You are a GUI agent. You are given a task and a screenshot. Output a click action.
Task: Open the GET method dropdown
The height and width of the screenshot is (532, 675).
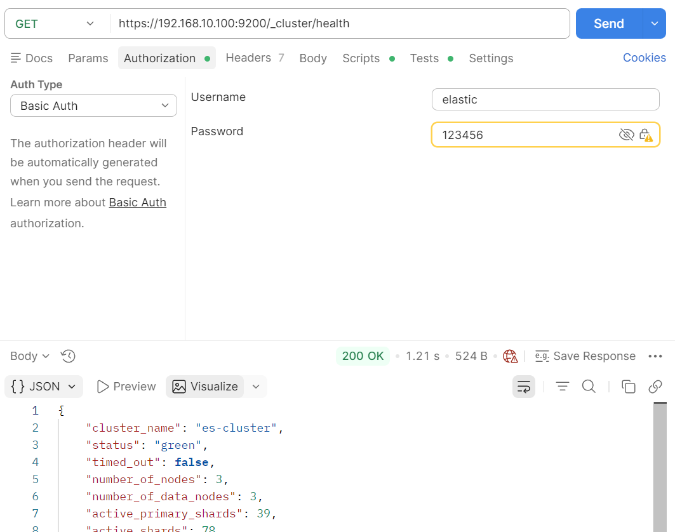(x=55, y=23)
